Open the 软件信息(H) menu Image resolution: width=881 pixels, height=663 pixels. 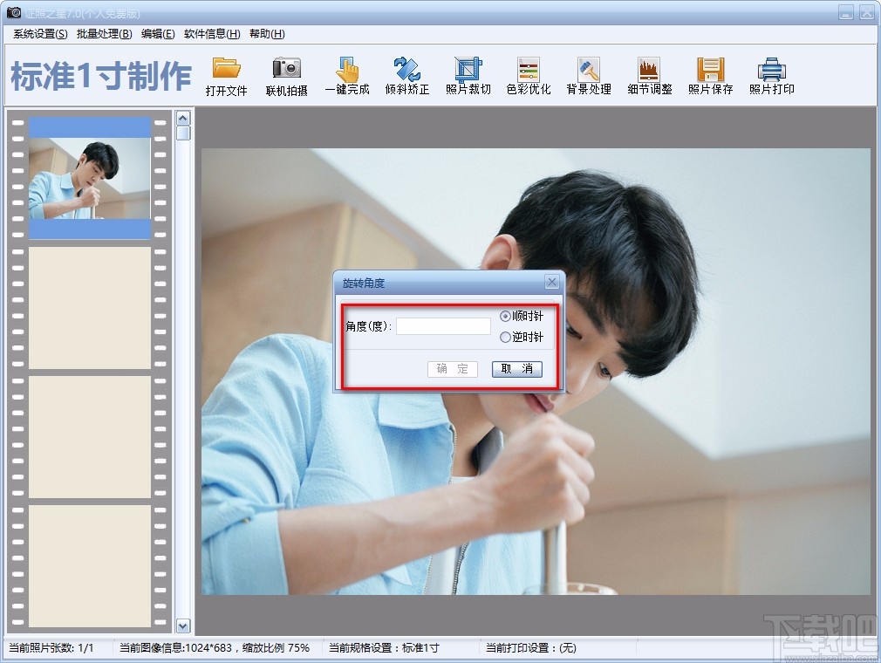(x=212, y=34)
